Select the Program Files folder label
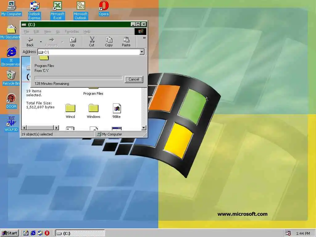The height and width of the screenshot is (237, 316). [x=93, y=94]
